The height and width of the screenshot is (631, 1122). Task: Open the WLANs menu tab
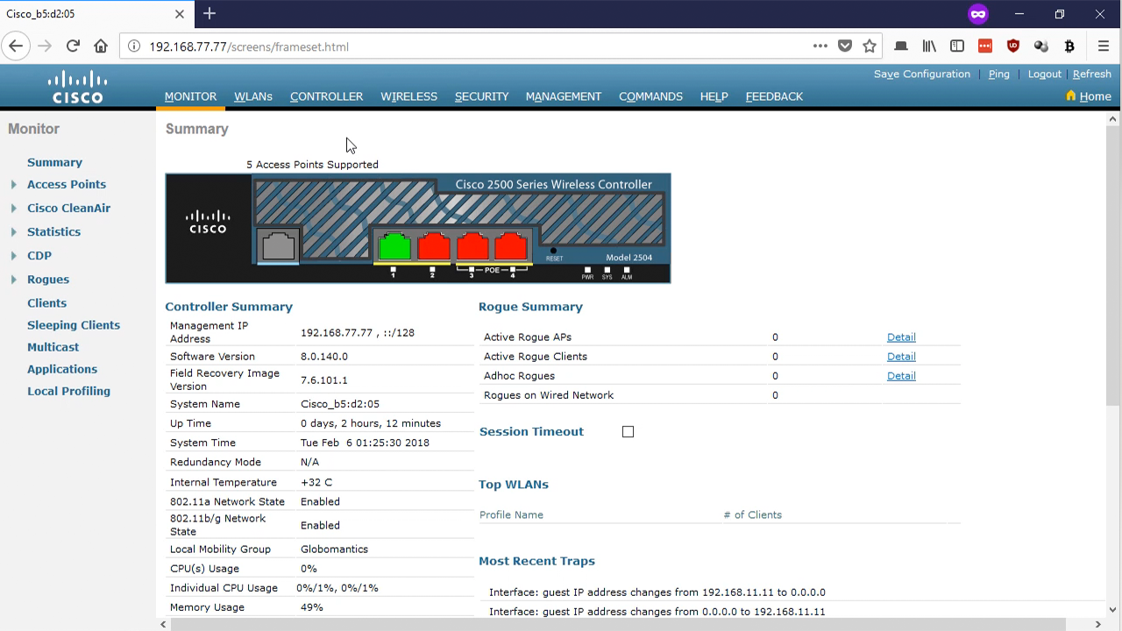(252, 96)
